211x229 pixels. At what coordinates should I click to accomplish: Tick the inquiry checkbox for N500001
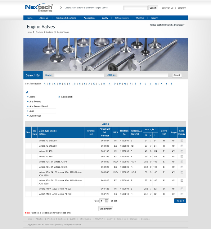click(x=182, y=140)
